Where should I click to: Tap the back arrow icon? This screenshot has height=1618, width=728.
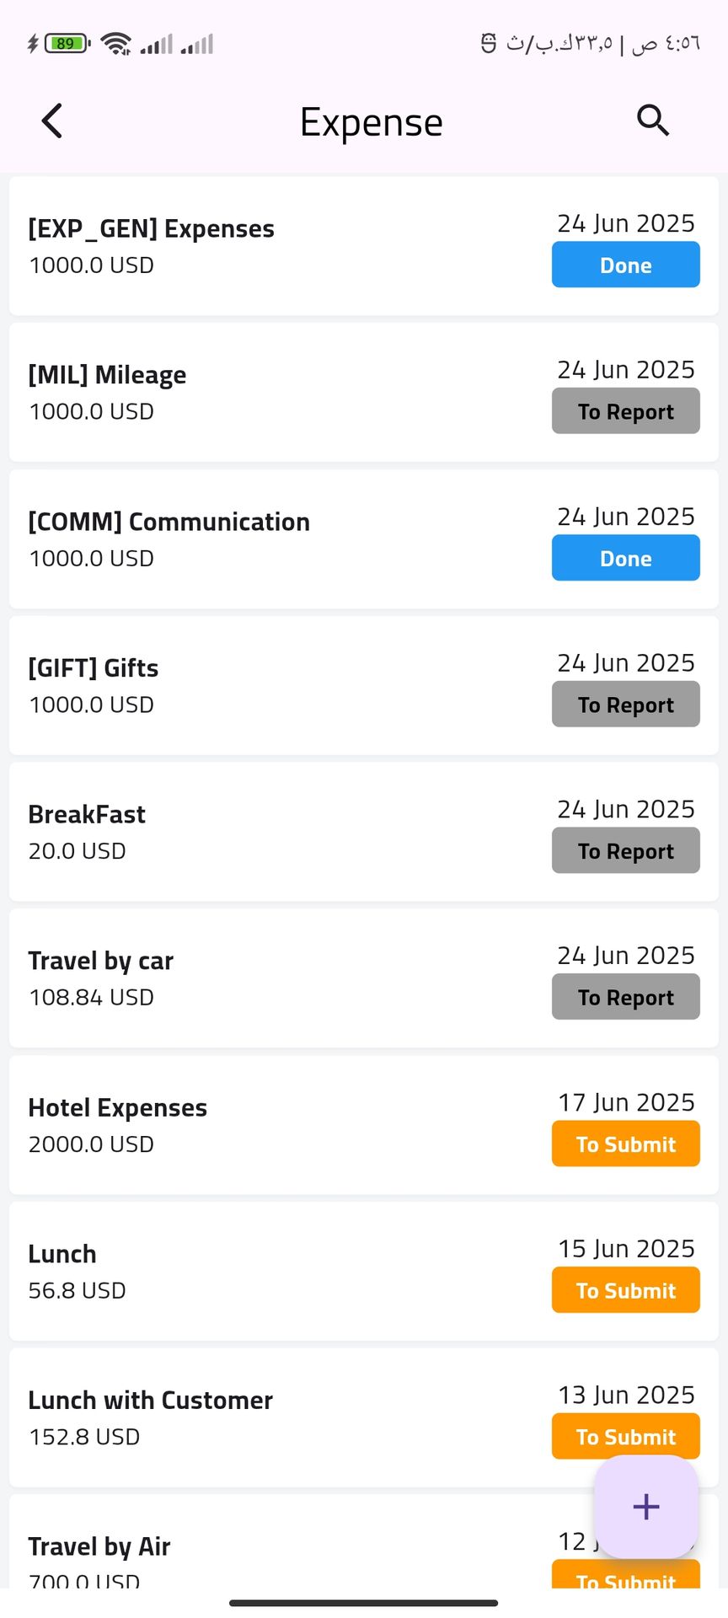(52, 121)
